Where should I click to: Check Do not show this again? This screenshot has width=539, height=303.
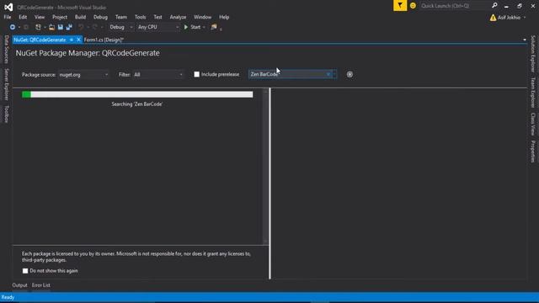(x=25, y=271)
